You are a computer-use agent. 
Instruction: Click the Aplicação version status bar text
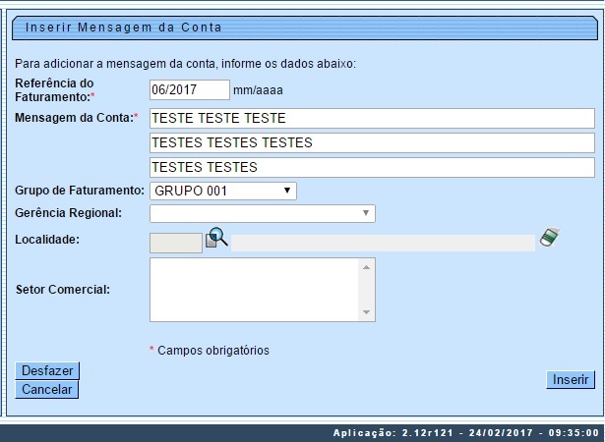(x=466, y=432)
